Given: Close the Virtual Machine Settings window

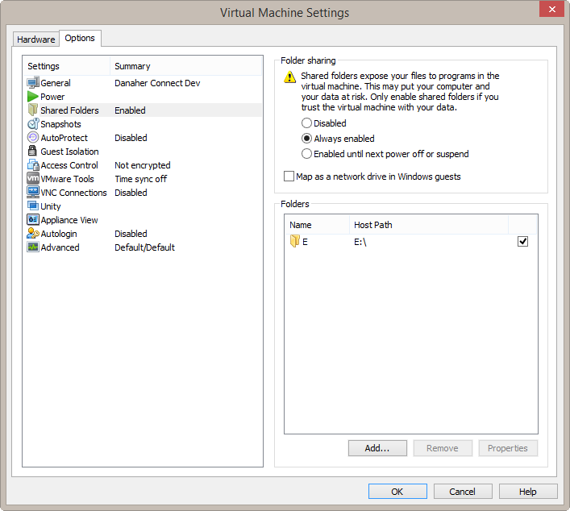Looking at the screenshot, I should pyautogui.click(x=551, y=9).
